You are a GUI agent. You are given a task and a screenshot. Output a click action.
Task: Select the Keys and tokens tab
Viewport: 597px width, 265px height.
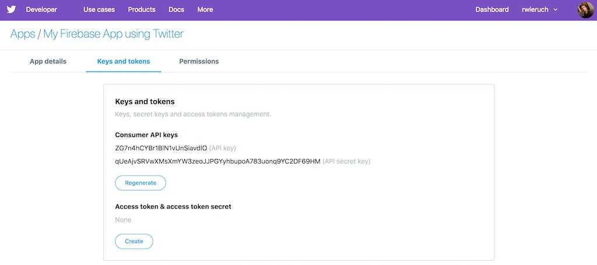[x=124, y=61]
